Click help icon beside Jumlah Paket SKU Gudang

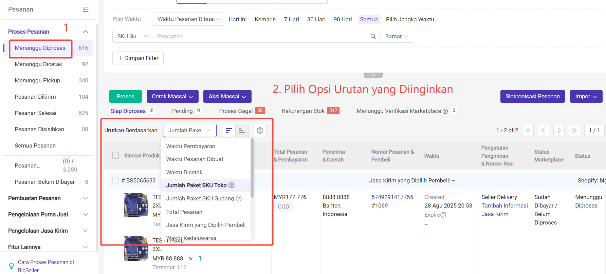pos(239,199)
